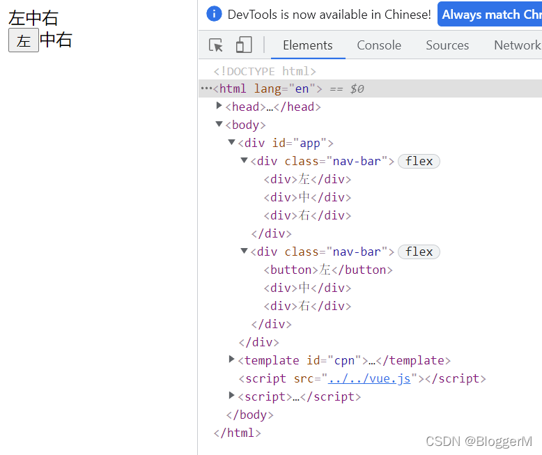Expand the collapsed inline script node
542x455 pixels.
pos(231,395)
